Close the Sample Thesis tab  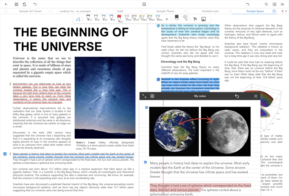(x=184, y=11)
